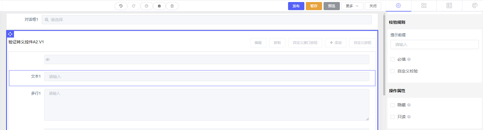483x130 pixels.
Task: Click the redo arrow icon
Action: point(134,6)
